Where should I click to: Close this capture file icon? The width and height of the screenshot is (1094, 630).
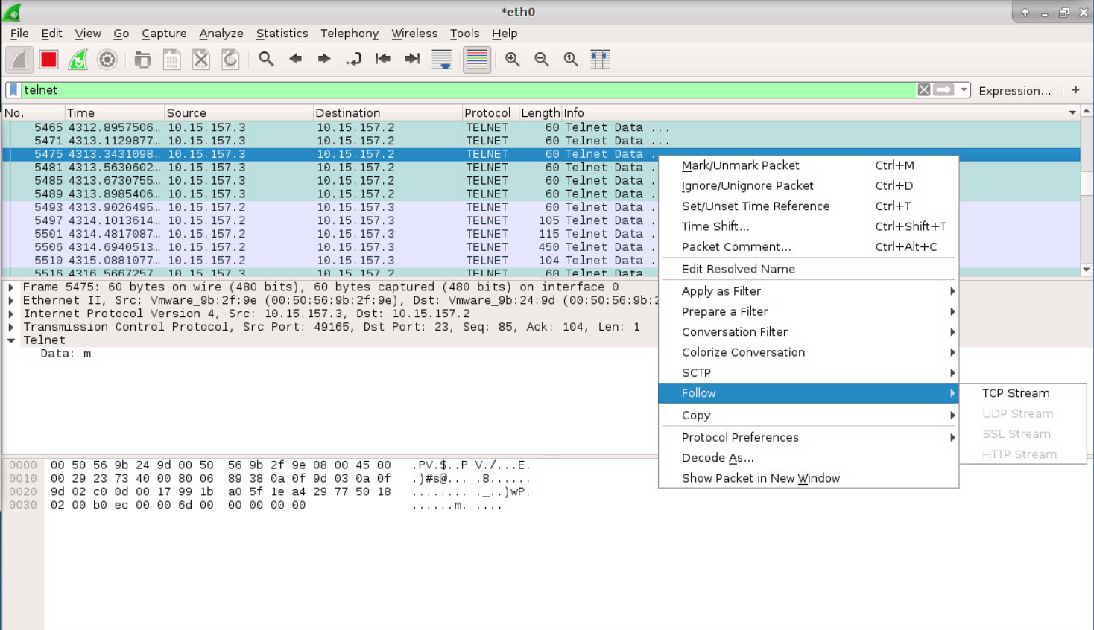[x=201, y=60]
